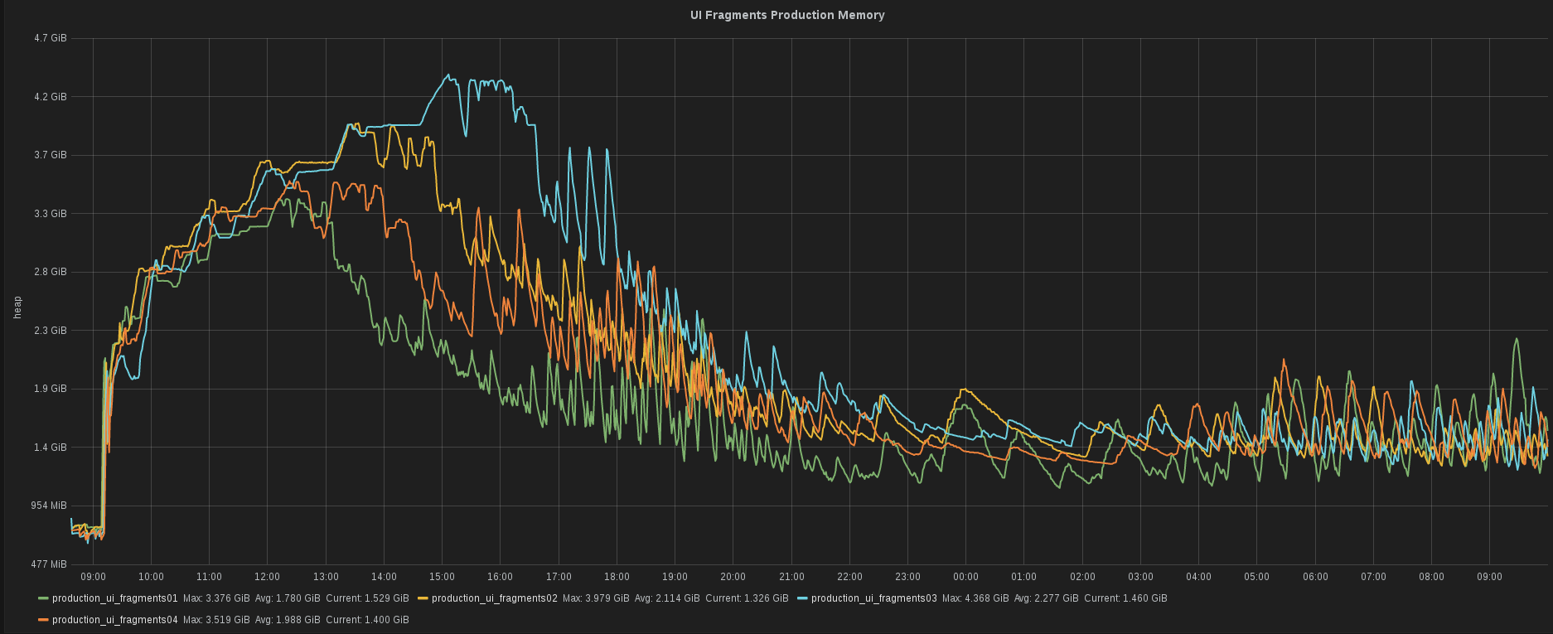Click Max 3.519 GiB value for fragments04
This screenshot has height=634, width=1553.
tap(216, 620)
